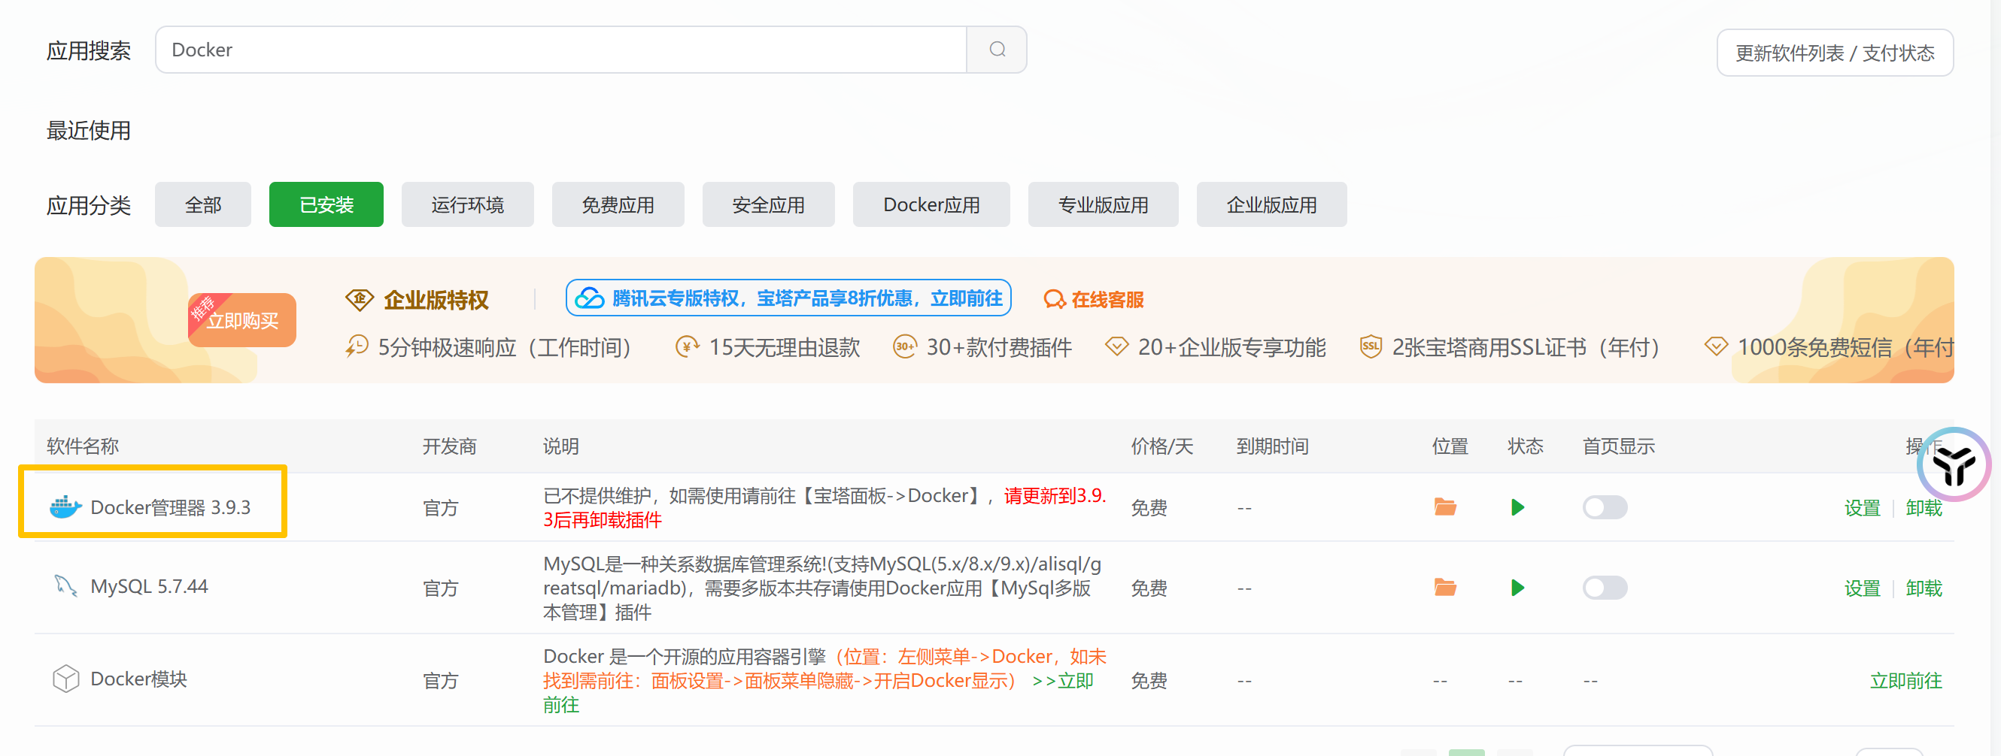Click 更新软件列表 / 支付状态 button
Screen dimensions: 2001x756
pos(1835,53)
